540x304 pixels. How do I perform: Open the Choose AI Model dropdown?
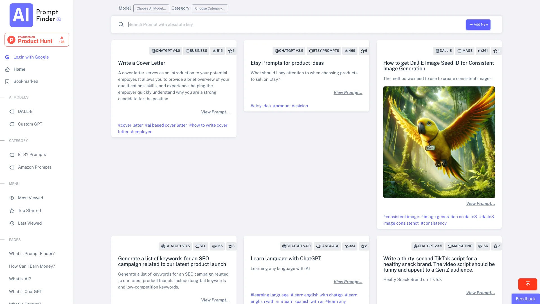click(151, 8)
